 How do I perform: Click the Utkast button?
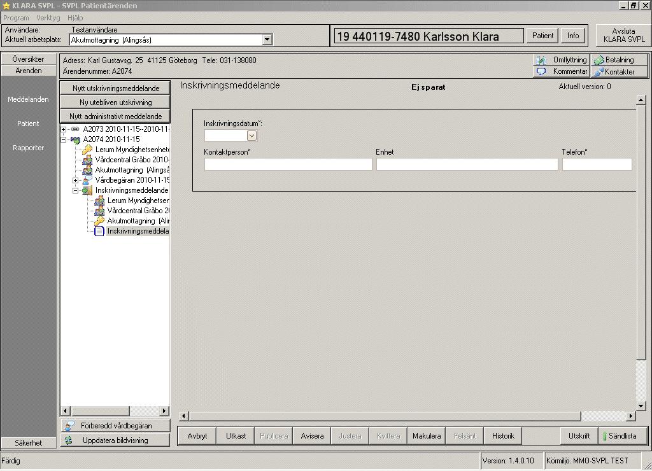pyautogui.click(x=236, y=436)
